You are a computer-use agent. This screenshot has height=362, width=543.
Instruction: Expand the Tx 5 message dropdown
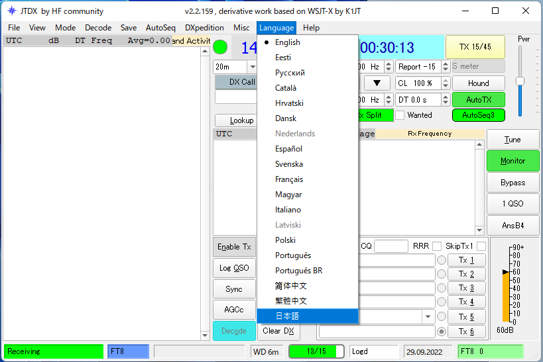428,317
